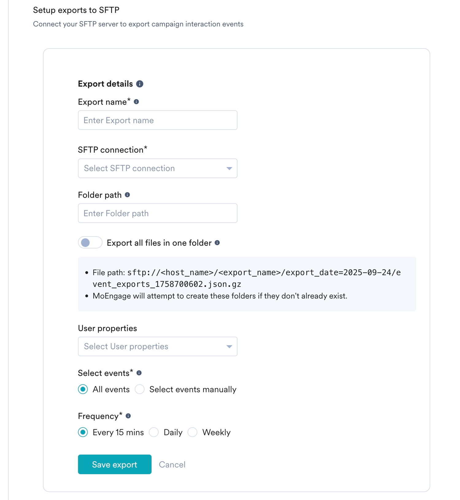
Task: Click the info icon next to Export name
Action: coord(136,101)
